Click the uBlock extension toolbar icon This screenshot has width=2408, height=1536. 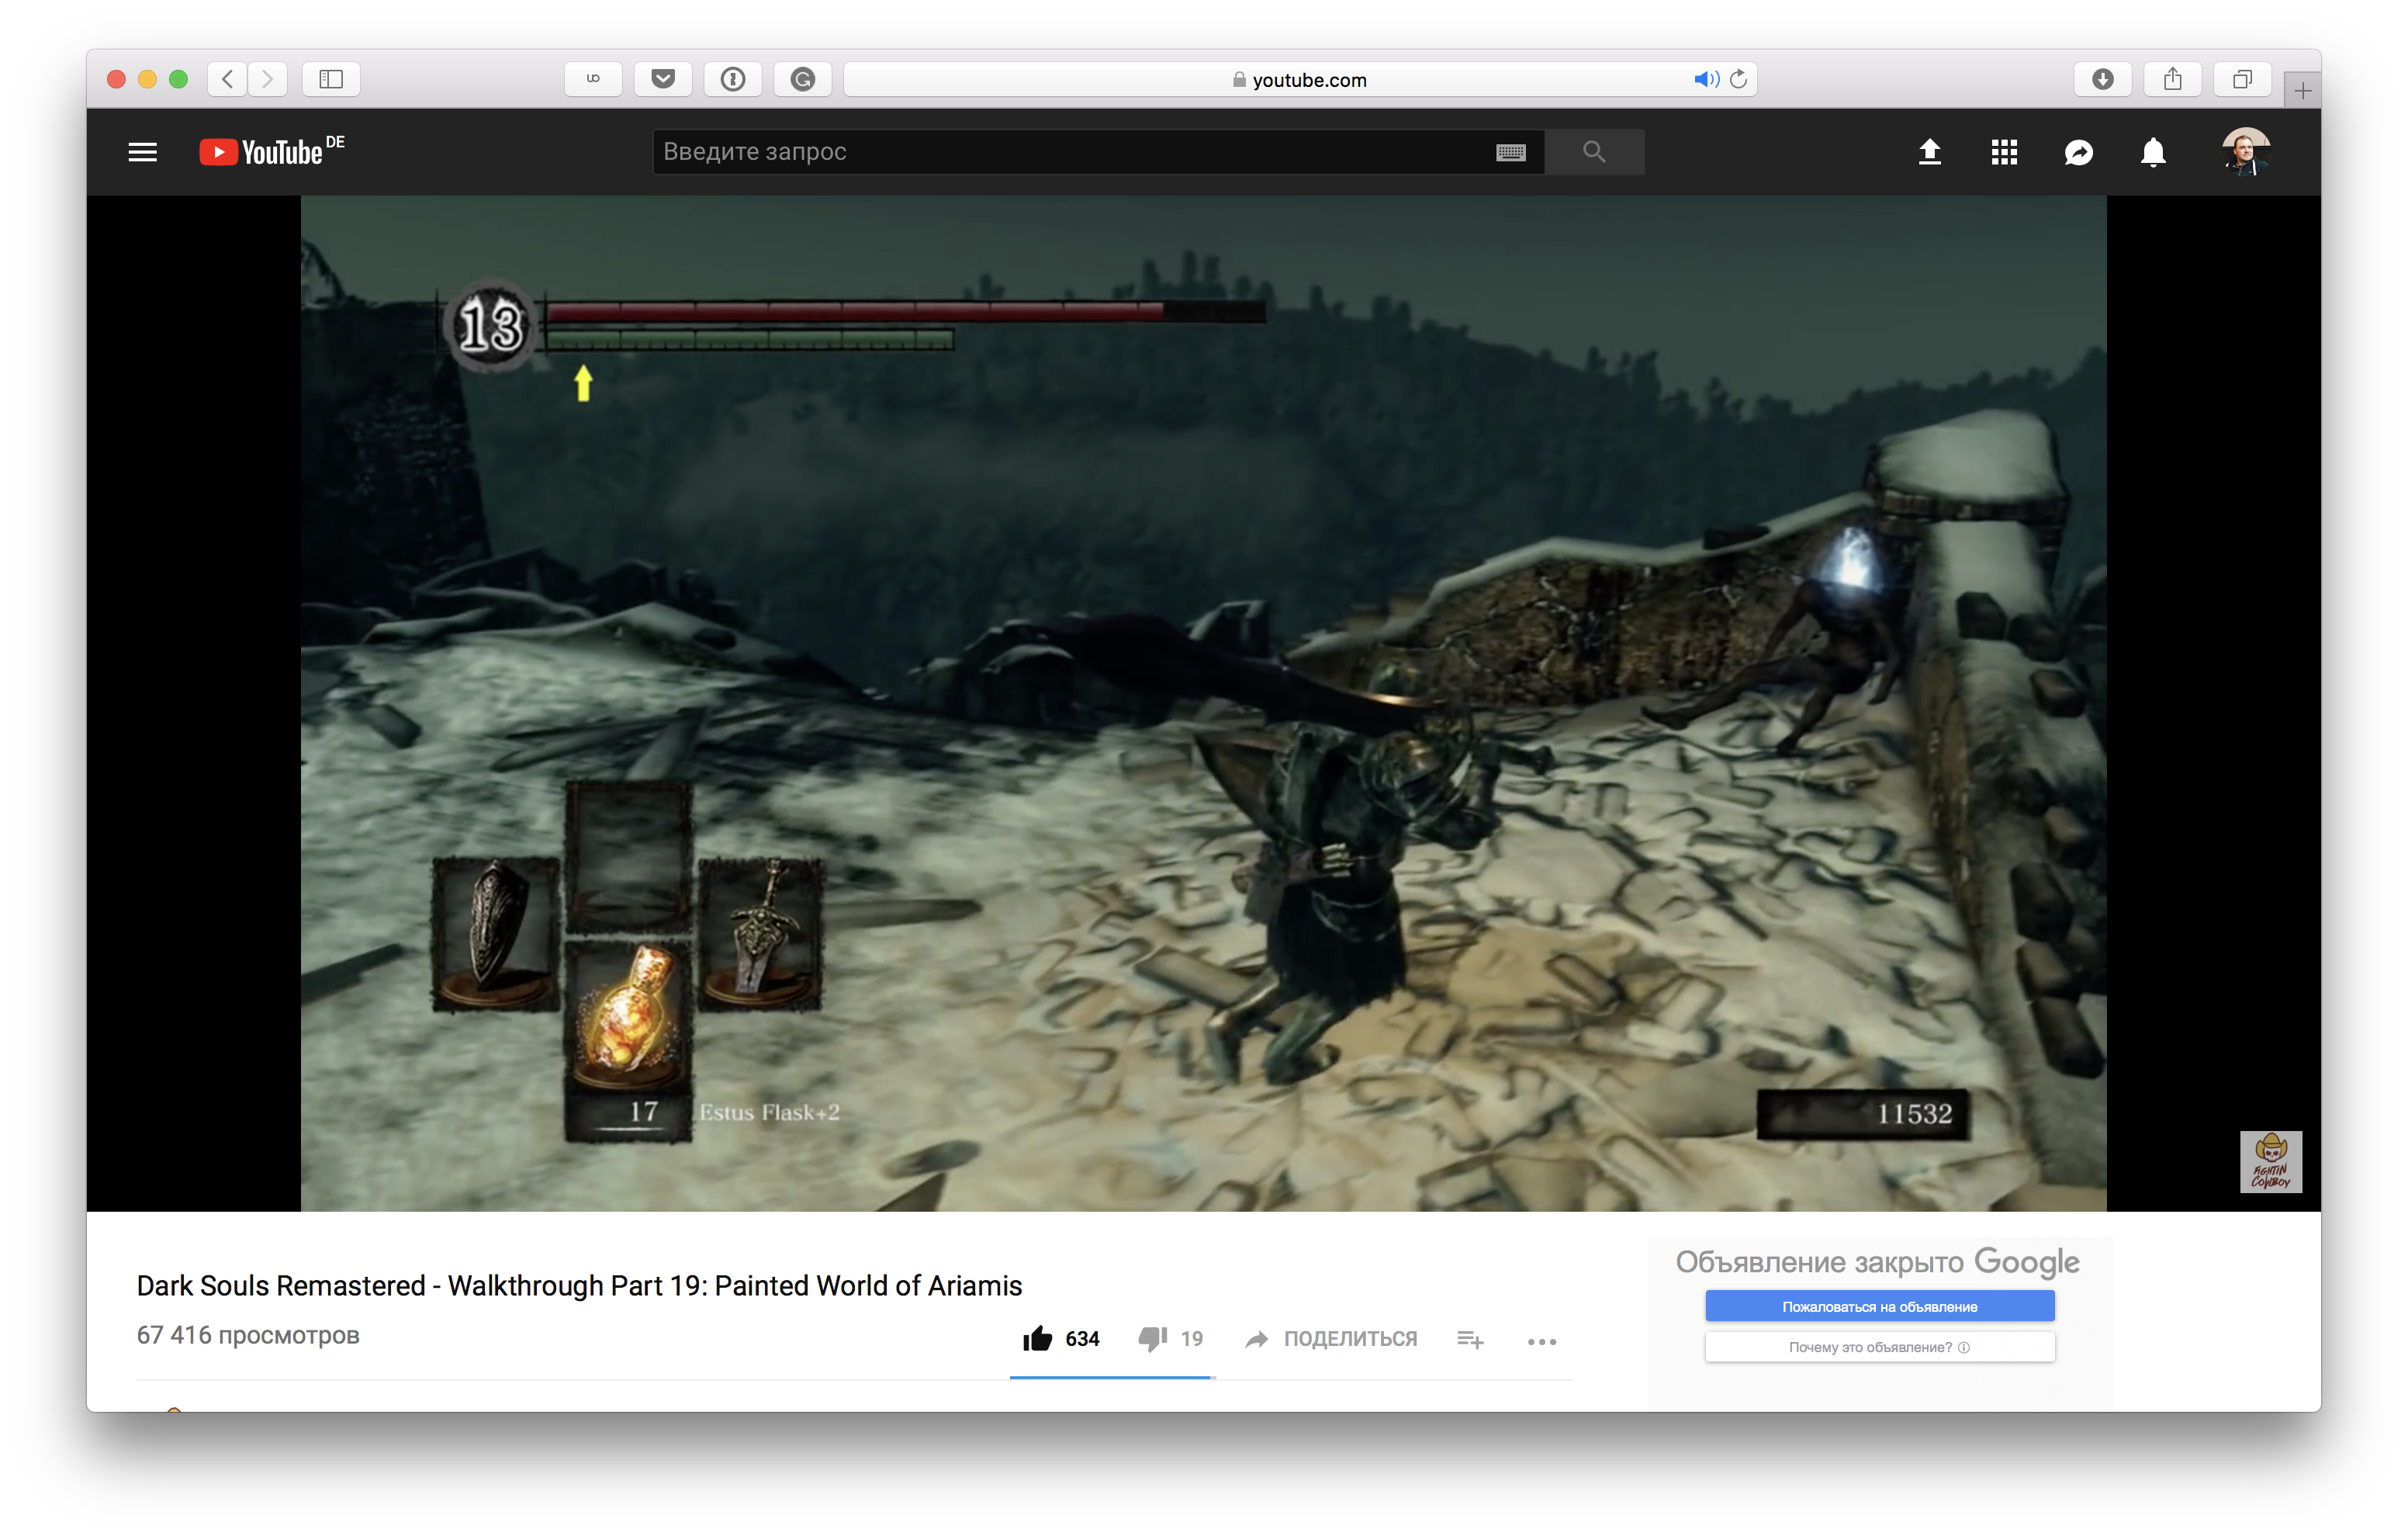(593, 79)
